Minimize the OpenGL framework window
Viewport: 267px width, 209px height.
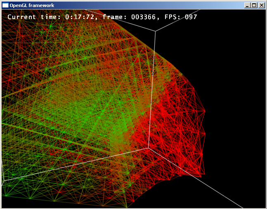(247, 5)
